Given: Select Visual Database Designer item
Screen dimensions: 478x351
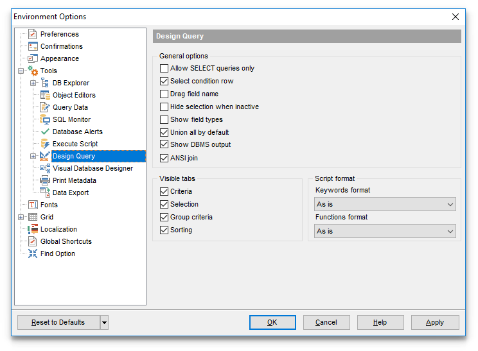Looking at the screenshot, I should [x=93, y=168].
